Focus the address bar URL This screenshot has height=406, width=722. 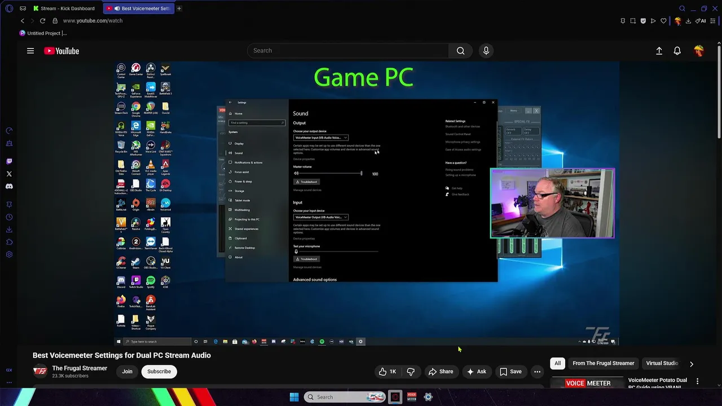93,21
